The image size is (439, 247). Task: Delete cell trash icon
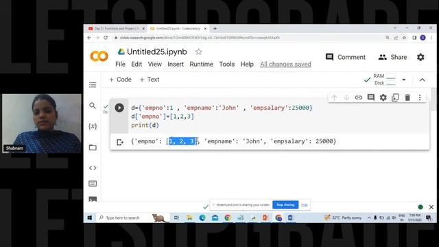407,97
